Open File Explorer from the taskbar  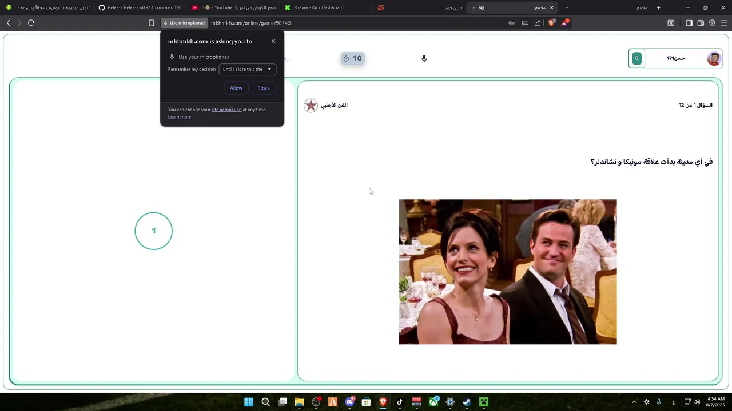(299, 402)
